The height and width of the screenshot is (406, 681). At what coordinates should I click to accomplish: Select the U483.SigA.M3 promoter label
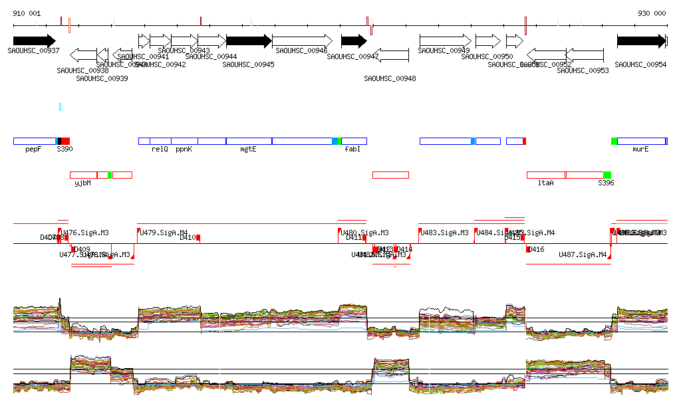444,233
